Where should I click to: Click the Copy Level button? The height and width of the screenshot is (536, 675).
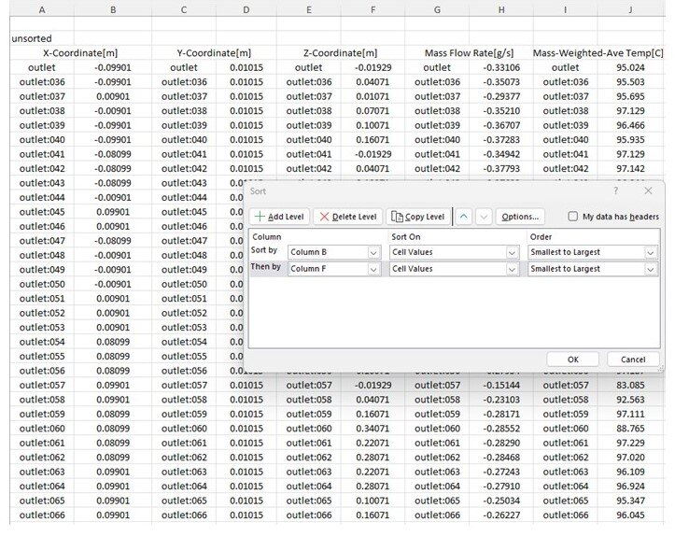click(x=417, y=217)
